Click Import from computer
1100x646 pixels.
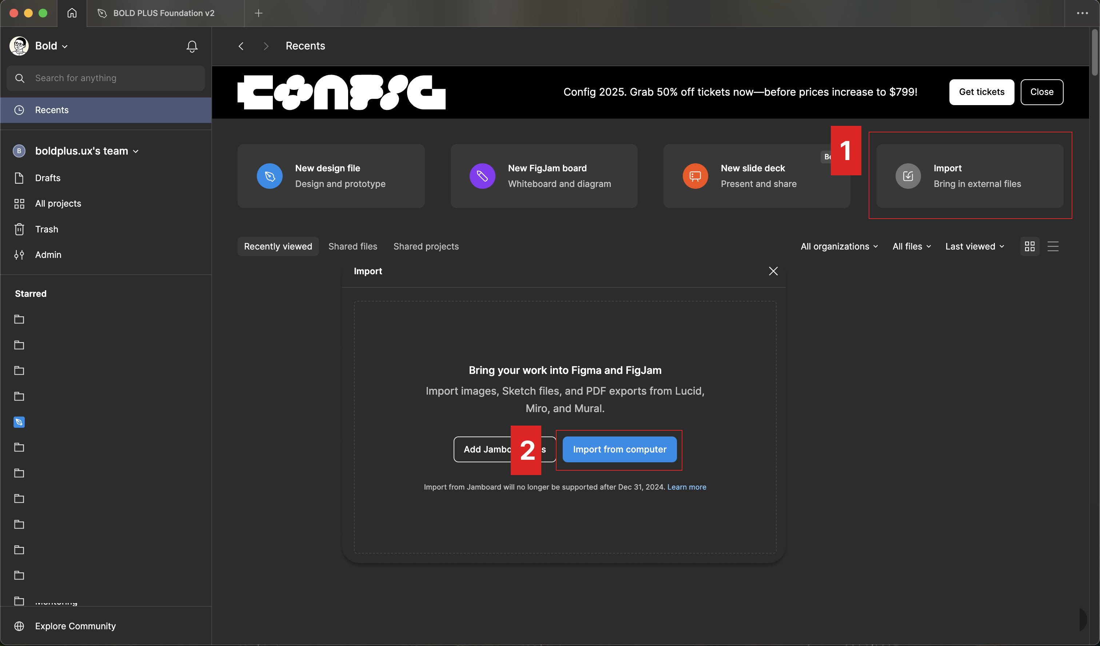(619, 450)
